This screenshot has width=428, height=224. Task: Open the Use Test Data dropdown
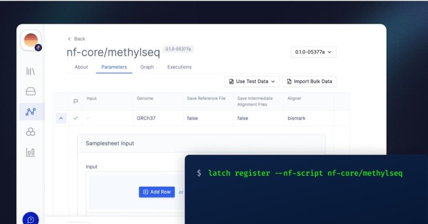tap(252, 82)
